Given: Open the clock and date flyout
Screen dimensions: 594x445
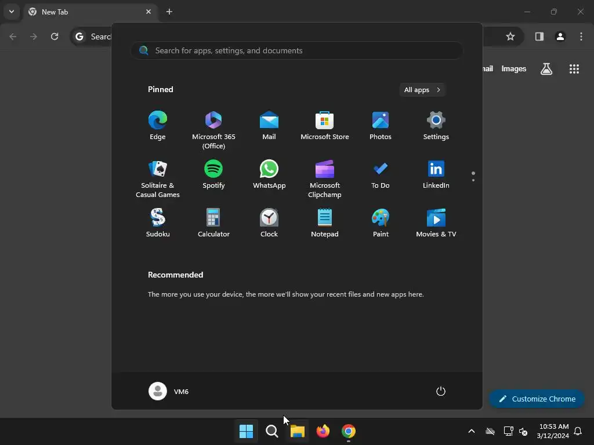Looking at the screenshot, I should point(553,431).
